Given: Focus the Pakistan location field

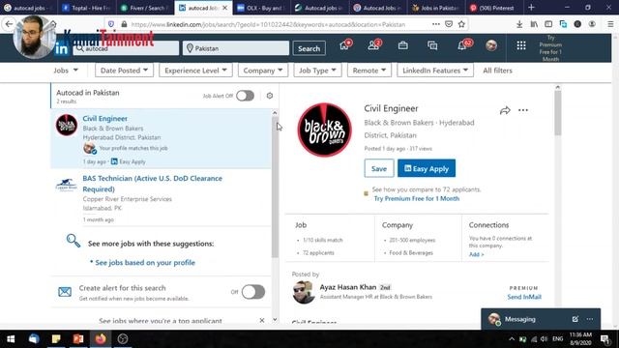Looking at the screenshot, I should (236, 48).
